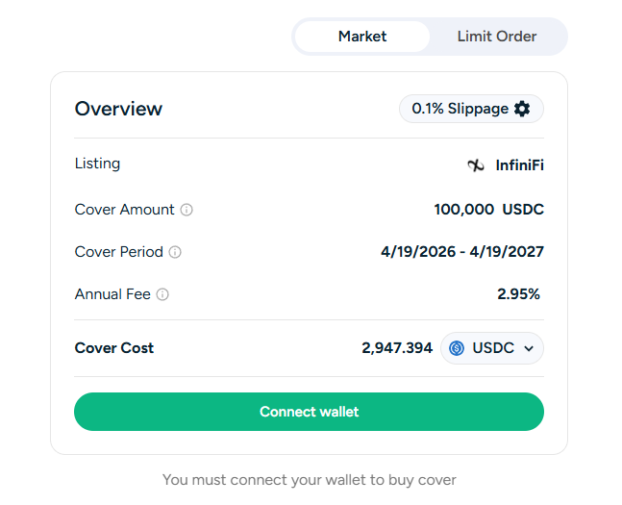Screen dimensions: 622x505
Task: Click the Cover Amount label
Action: point(125,210)
